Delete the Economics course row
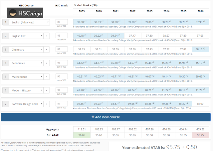This screenshot has height=151, width=213. pos(47,63)
